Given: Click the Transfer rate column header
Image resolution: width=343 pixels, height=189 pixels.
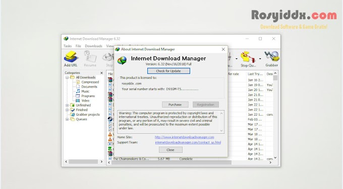Looking at the screenshot, I should pyautogui.click(x=237, y=74).
